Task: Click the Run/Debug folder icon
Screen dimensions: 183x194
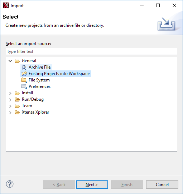Action: [17, 99]
